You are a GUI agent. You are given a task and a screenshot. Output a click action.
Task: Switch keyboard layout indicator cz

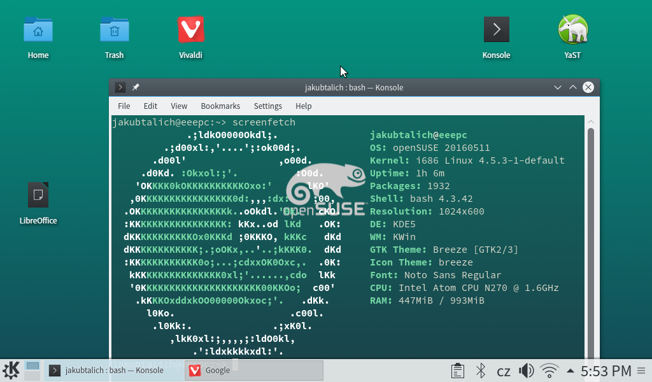504,371
